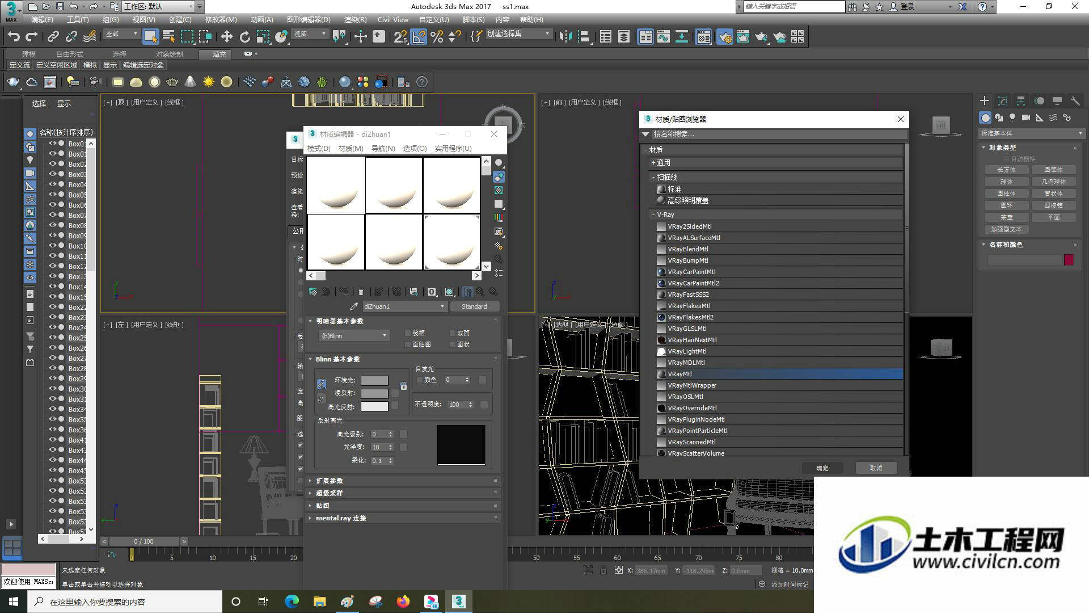Click ambient-diffuse lock icon in Blinn parameters
The height and width of the screenshot is (614, 1089).
tap(403, 386)
